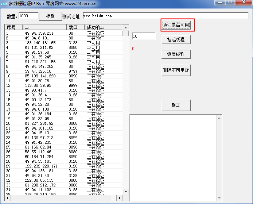Select row with IP 49.91.36.184

click(63, 114)
